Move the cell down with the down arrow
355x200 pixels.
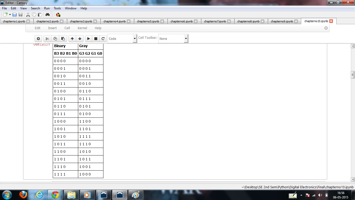click(80, 39)
